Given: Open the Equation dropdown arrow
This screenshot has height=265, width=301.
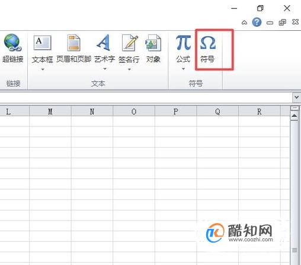Looking at the screenshot, I should (183, 69).
